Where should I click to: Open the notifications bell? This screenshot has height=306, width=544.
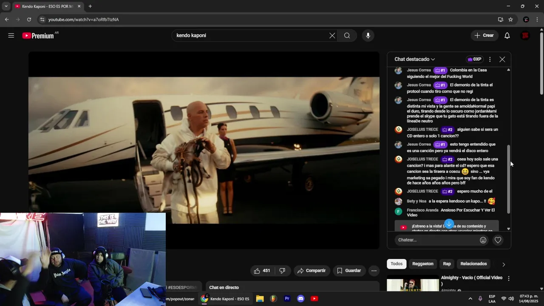[507, 36]
